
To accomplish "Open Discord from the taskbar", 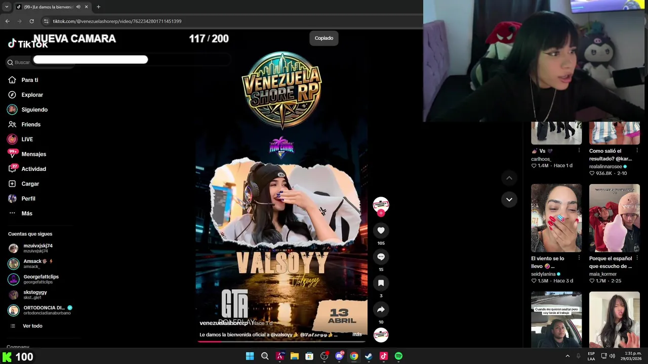I will pos(339,356).
